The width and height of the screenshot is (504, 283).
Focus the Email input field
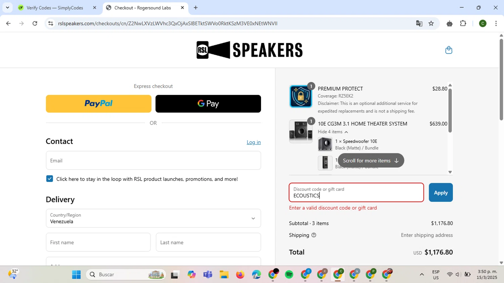click(x=153, y=160)
